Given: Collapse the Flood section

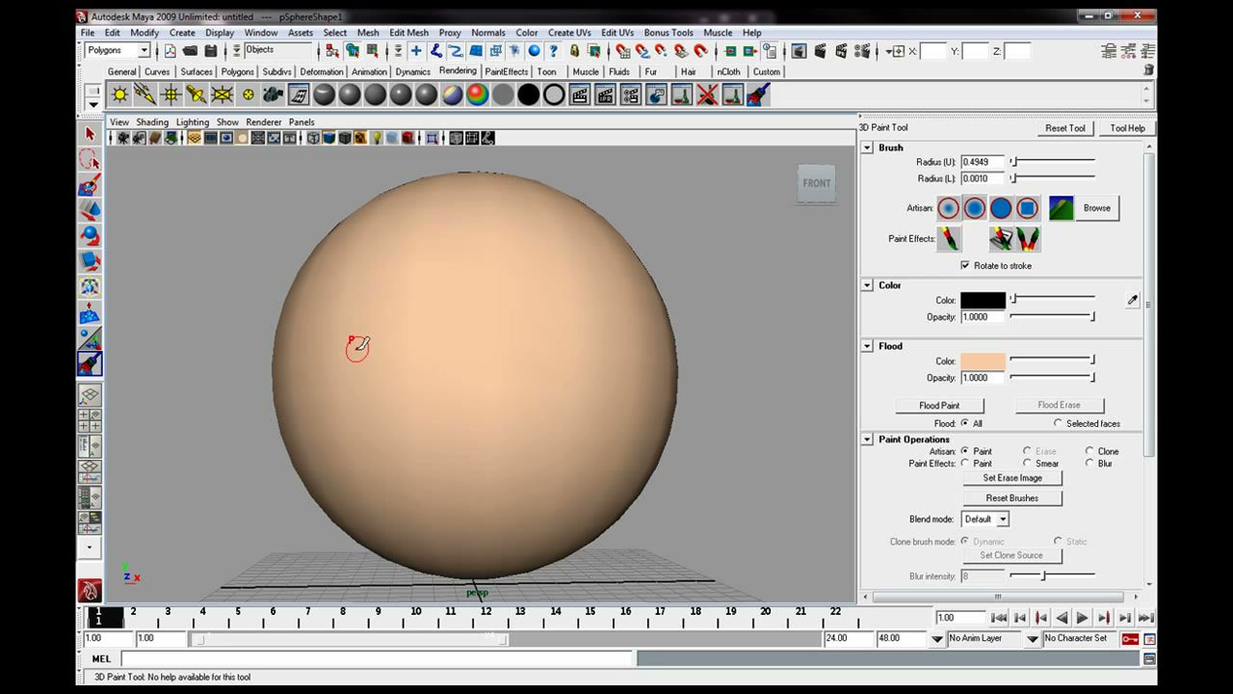Looking at the screenshot, I should (867, 346).
